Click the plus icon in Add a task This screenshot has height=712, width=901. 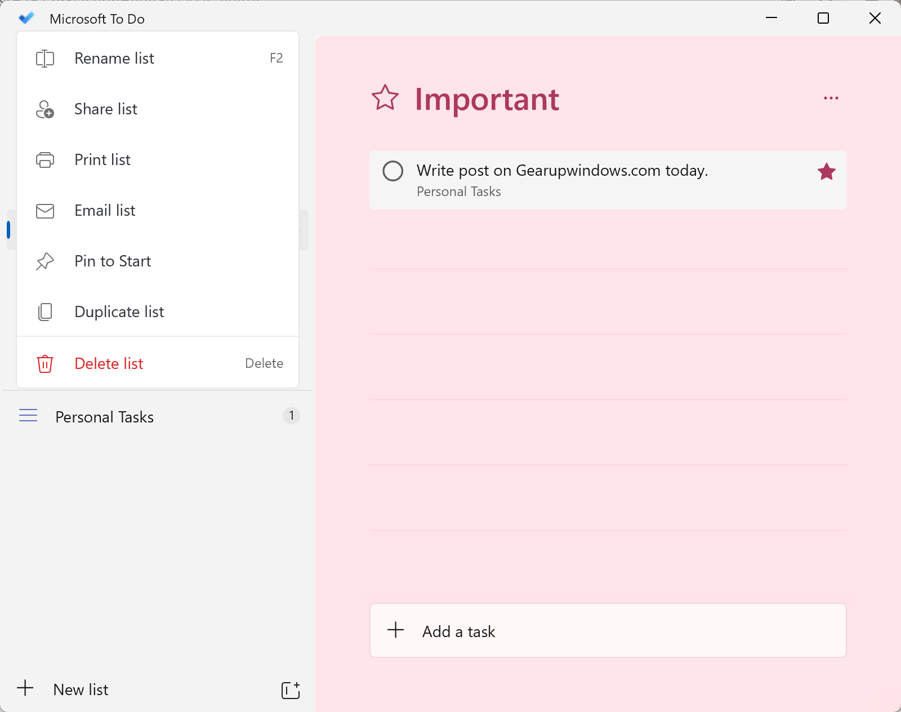396,630
